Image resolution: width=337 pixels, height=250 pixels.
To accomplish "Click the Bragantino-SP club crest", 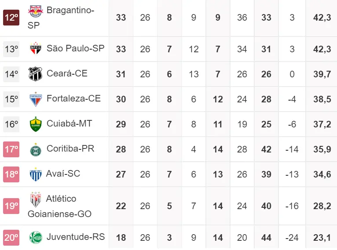I will 35,11.
